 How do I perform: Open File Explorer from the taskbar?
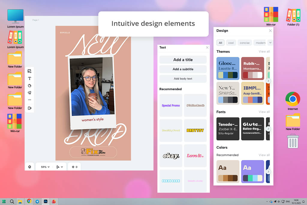tap(20, 201)
